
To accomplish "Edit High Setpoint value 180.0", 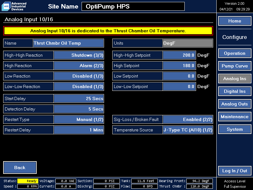I will tap(179, 66).
